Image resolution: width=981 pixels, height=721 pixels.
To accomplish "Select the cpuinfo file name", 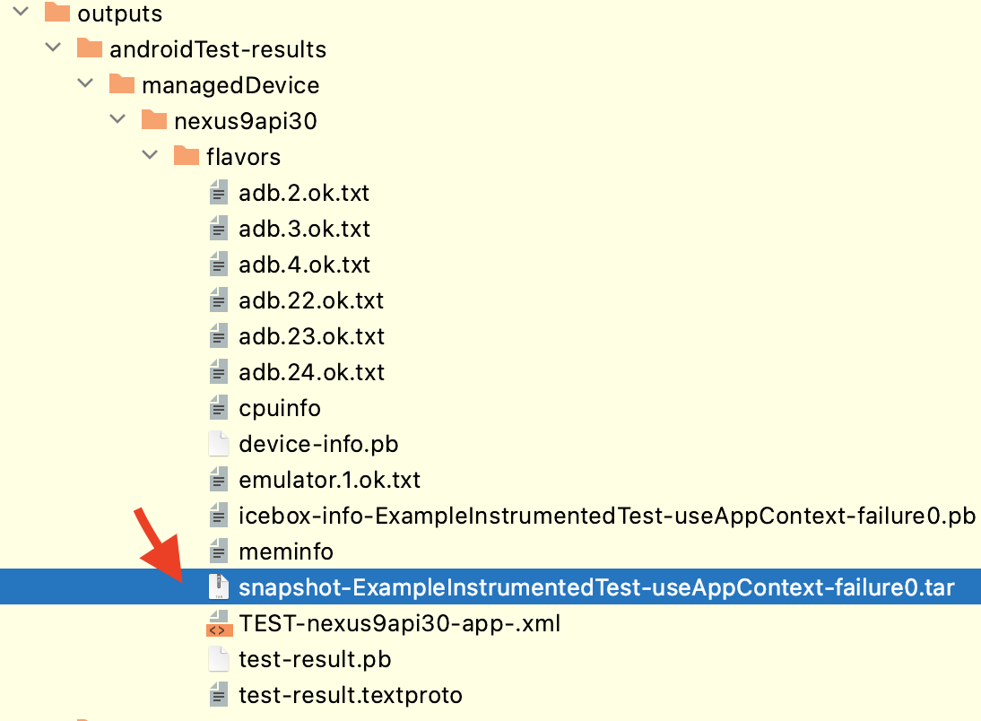I will click(280, 409).
